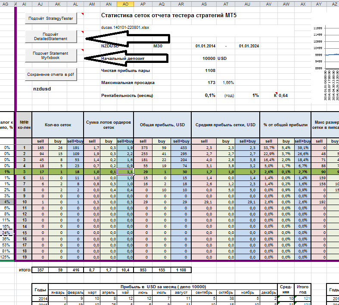Select Средняя прибыль сетки, USD header
Image resolution: width=339 pixels, height=305 pixels.
(x=225, y=125)
